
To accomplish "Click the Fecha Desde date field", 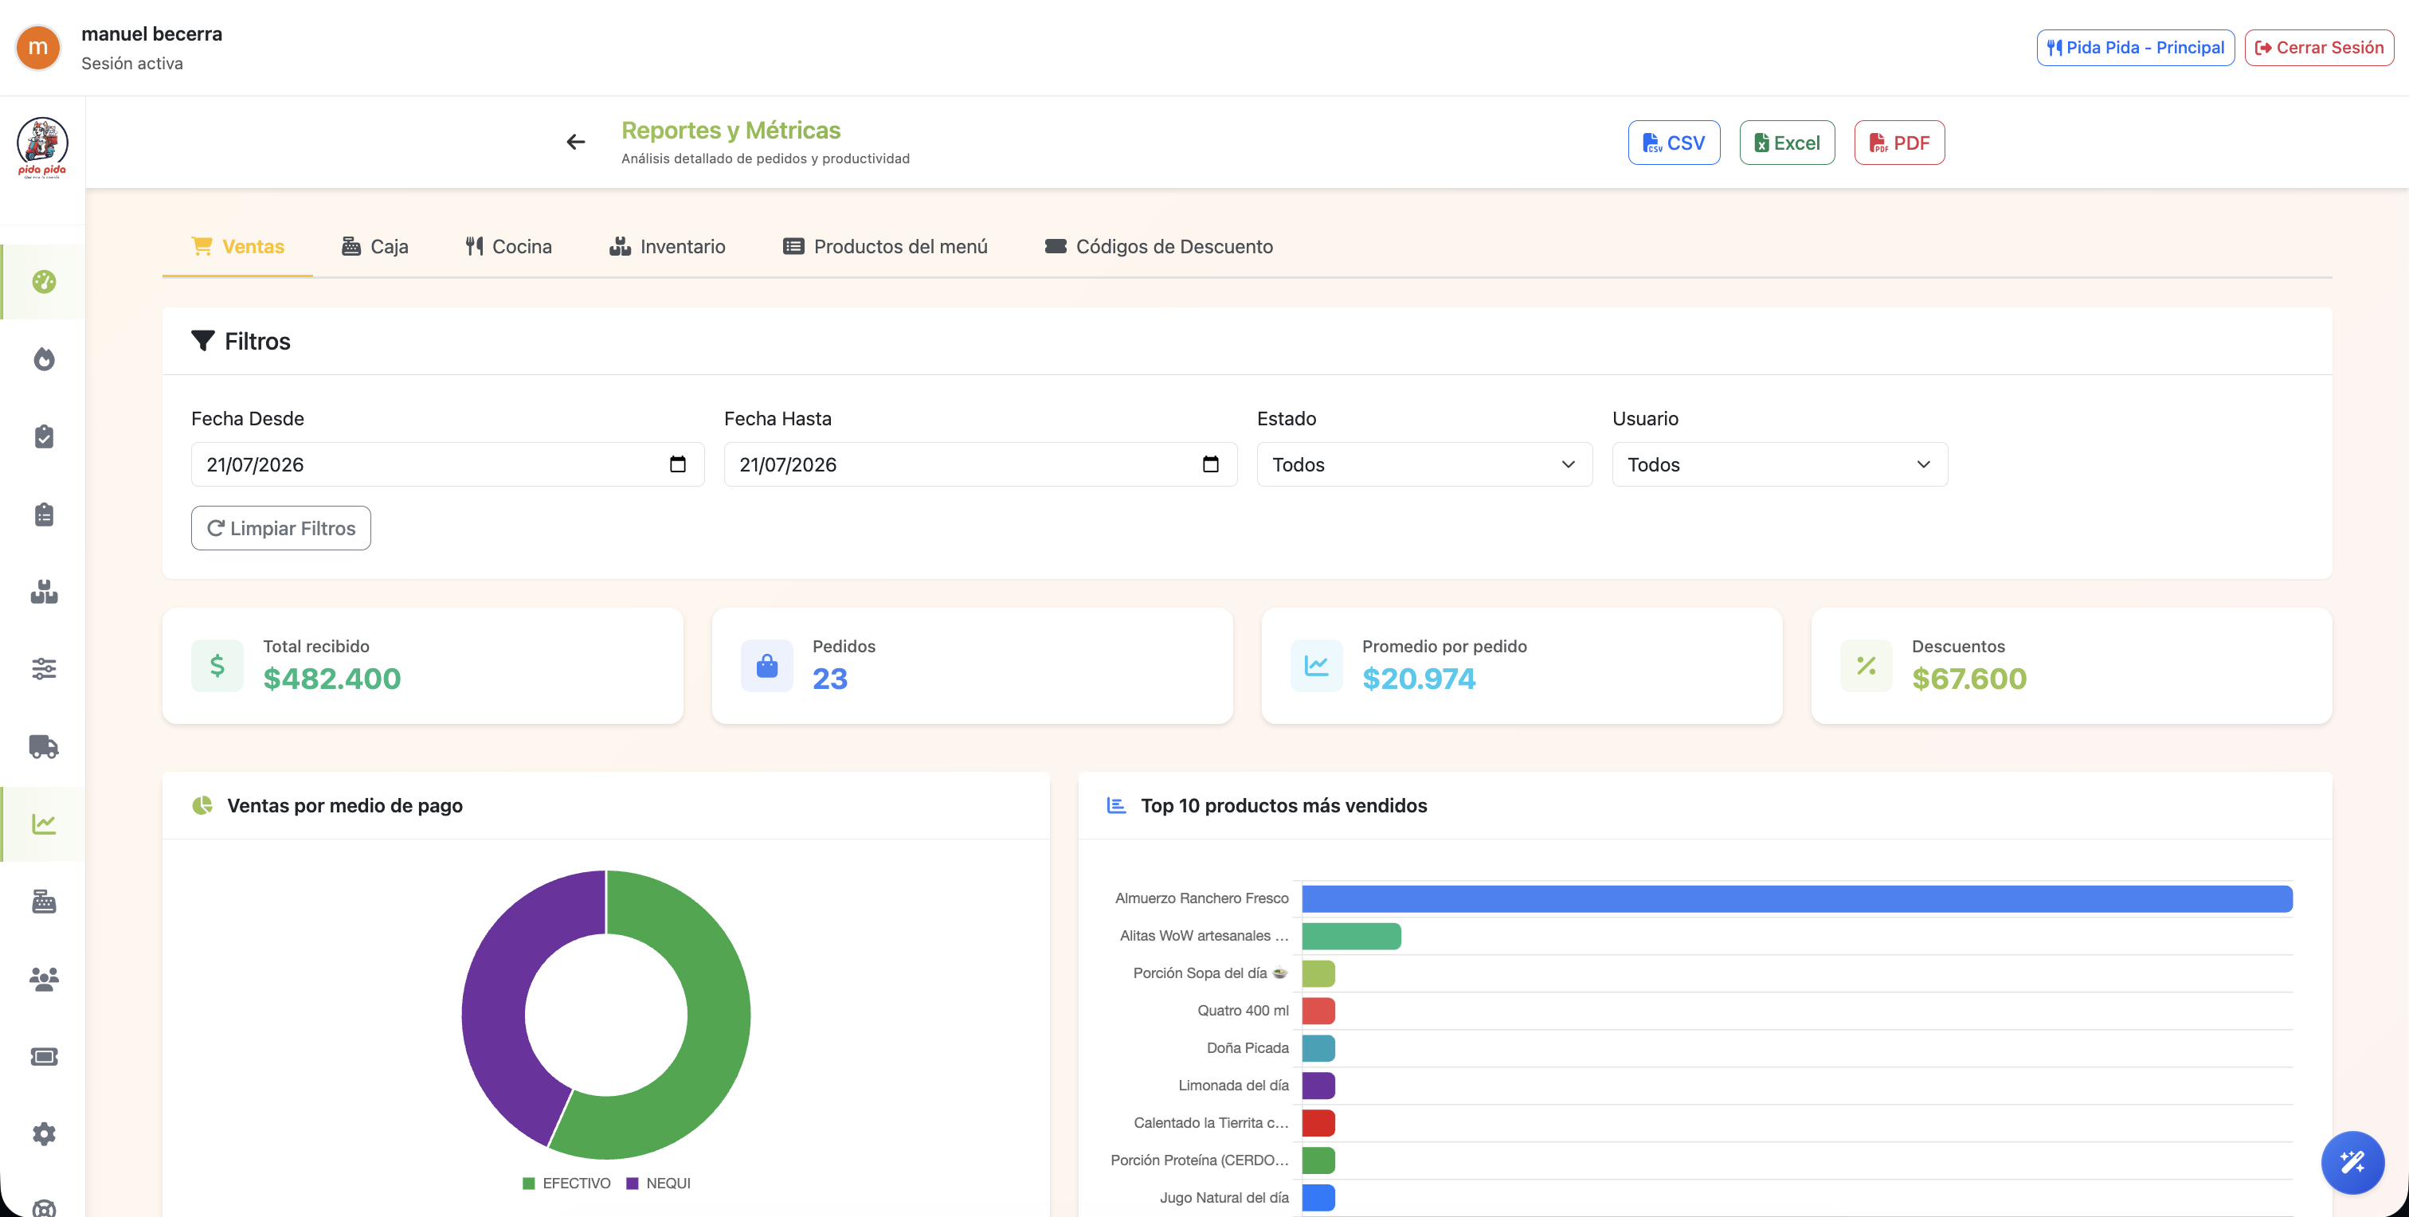I will (x=448, y=464).
